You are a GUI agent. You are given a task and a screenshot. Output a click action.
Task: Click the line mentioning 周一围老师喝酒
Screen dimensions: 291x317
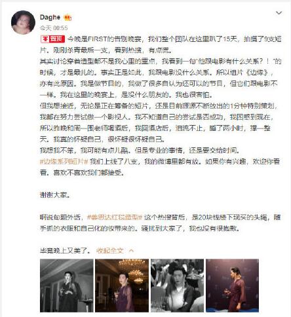point(155,128)
